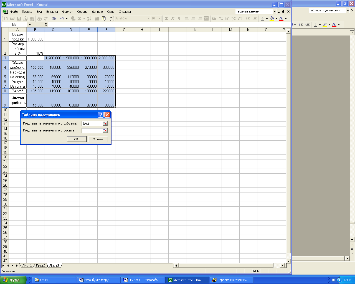355x284 pixels.
Task: Click Align Left icon in Excel toolbar
Action: coord(187,19)
